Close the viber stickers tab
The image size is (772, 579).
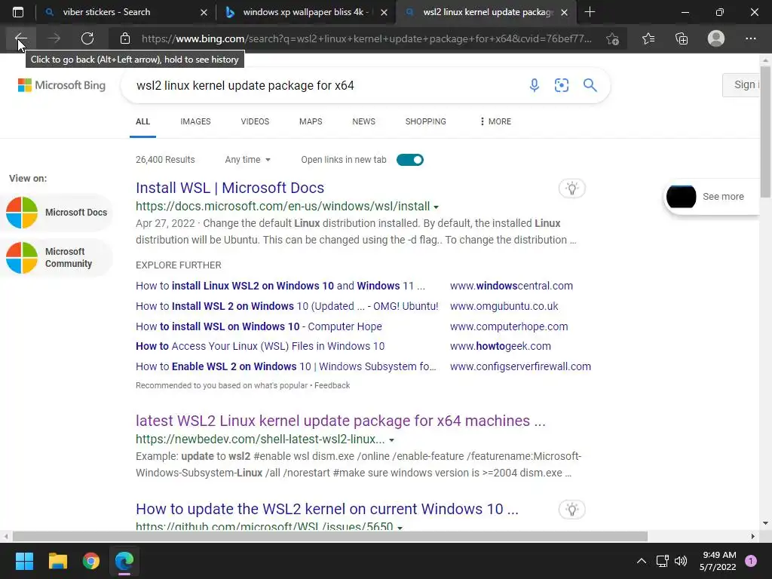point(204,12)
